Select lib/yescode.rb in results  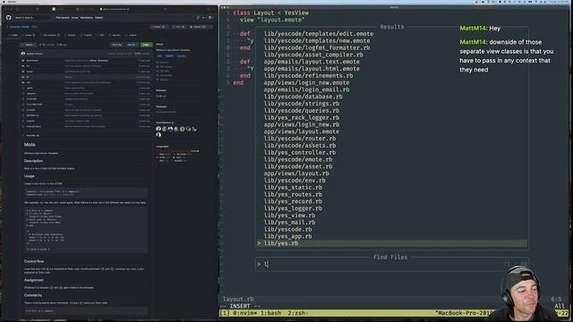coord(287,229)
